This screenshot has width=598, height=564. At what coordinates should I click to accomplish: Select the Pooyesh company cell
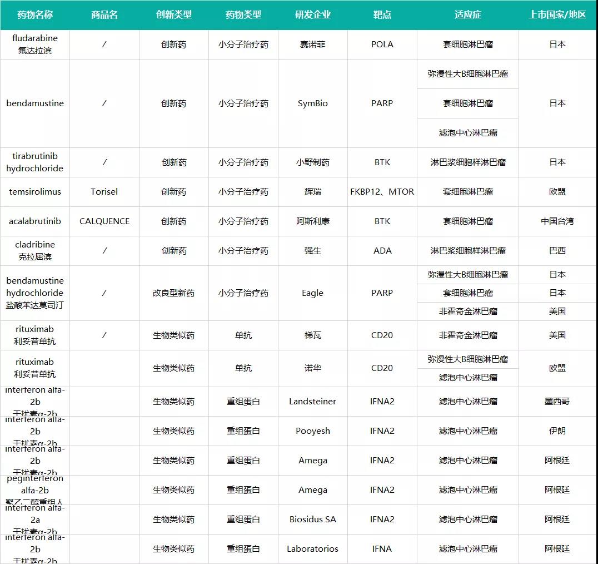click(x=313, y=431)
